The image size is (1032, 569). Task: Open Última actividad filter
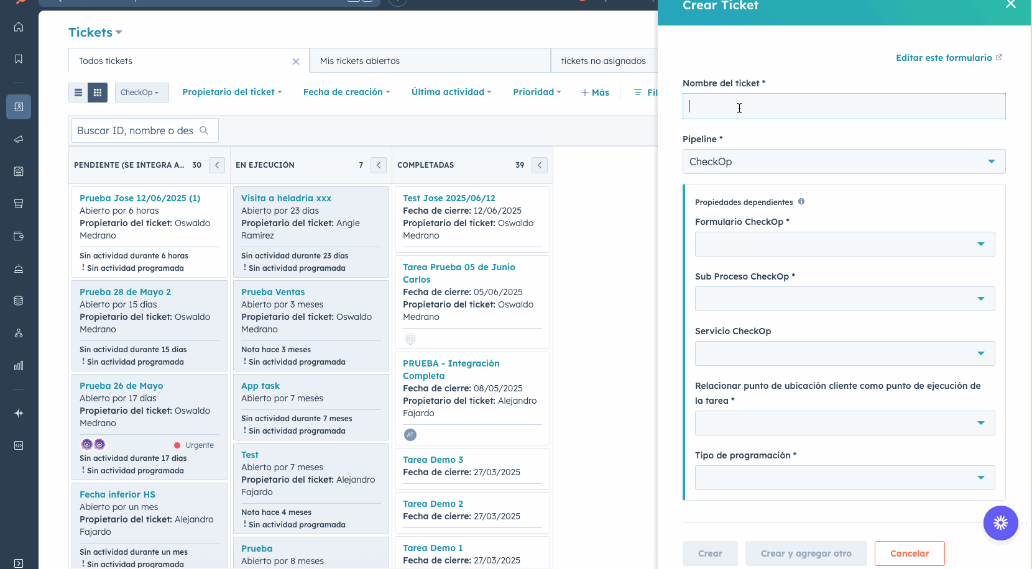coord(451,92)
